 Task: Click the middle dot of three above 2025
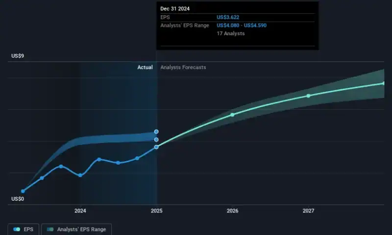pos(156,140)
